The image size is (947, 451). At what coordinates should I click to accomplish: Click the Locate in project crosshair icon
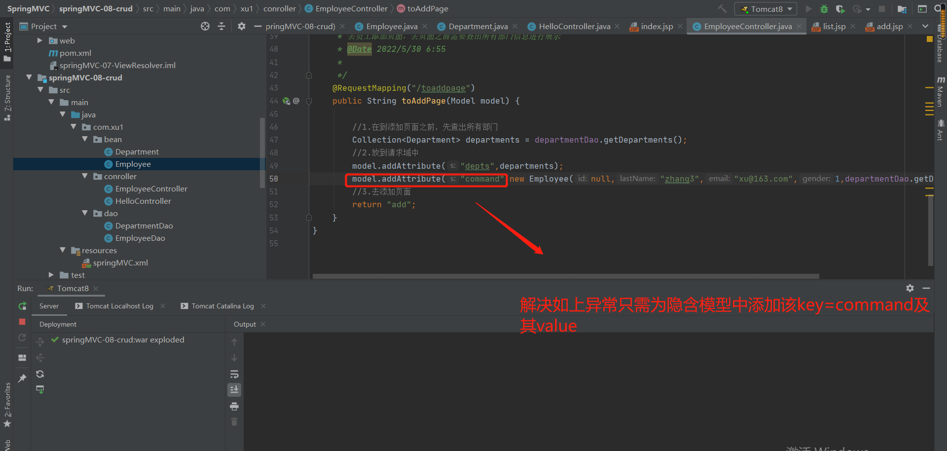pyautogui.click(x=205, y=26)
